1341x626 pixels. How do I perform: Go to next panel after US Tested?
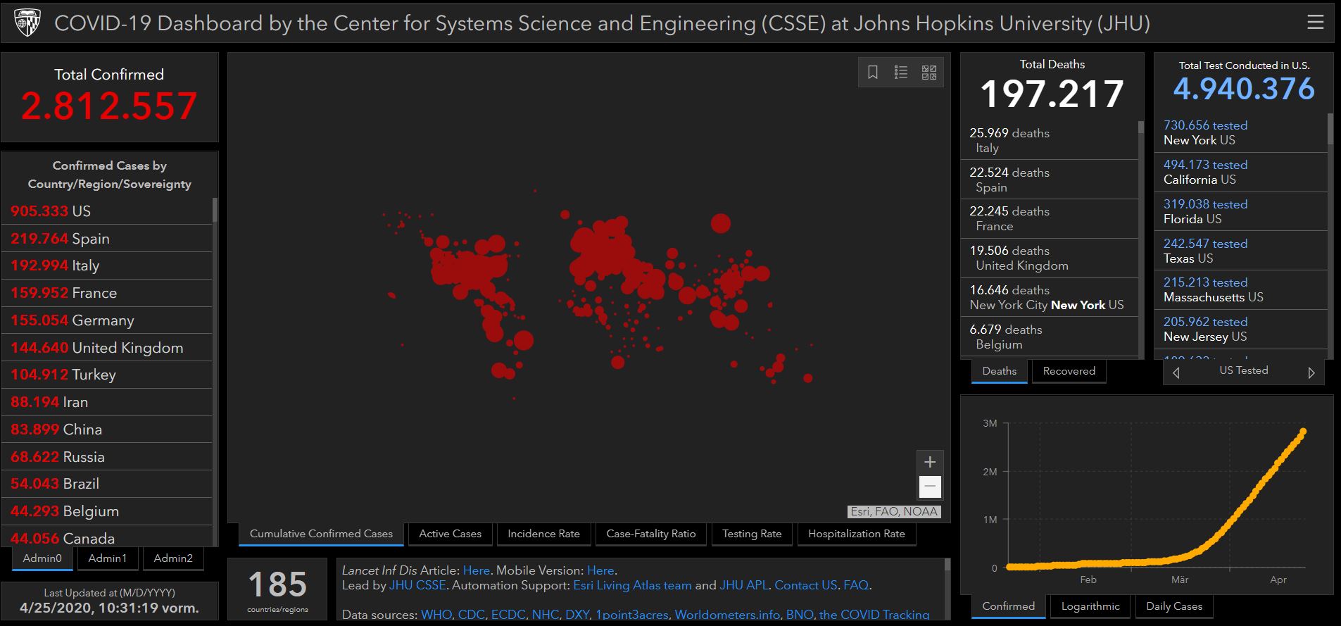tap(1311, 373)
